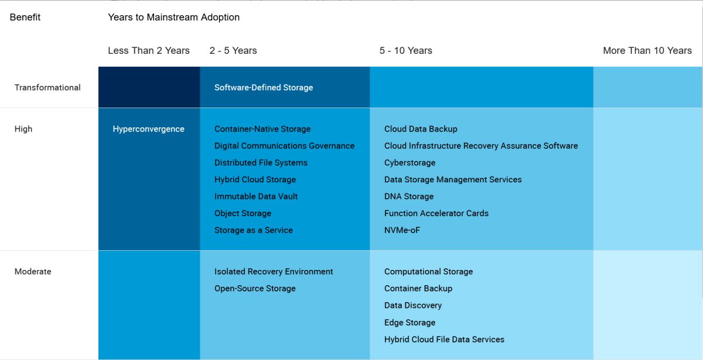Screen dimensions: 703x360
Task: Select the More Than 10 Years header
Action: (647, 51)
